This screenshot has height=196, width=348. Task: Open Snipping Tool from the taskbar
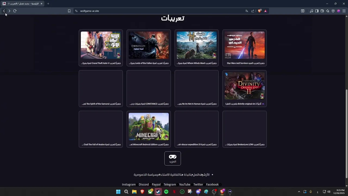click(190, 192)
